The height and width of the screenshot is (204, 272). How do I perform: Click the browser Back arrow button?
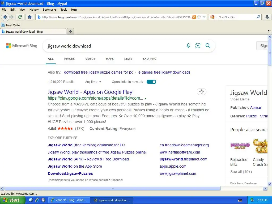[x=5, y=17]
